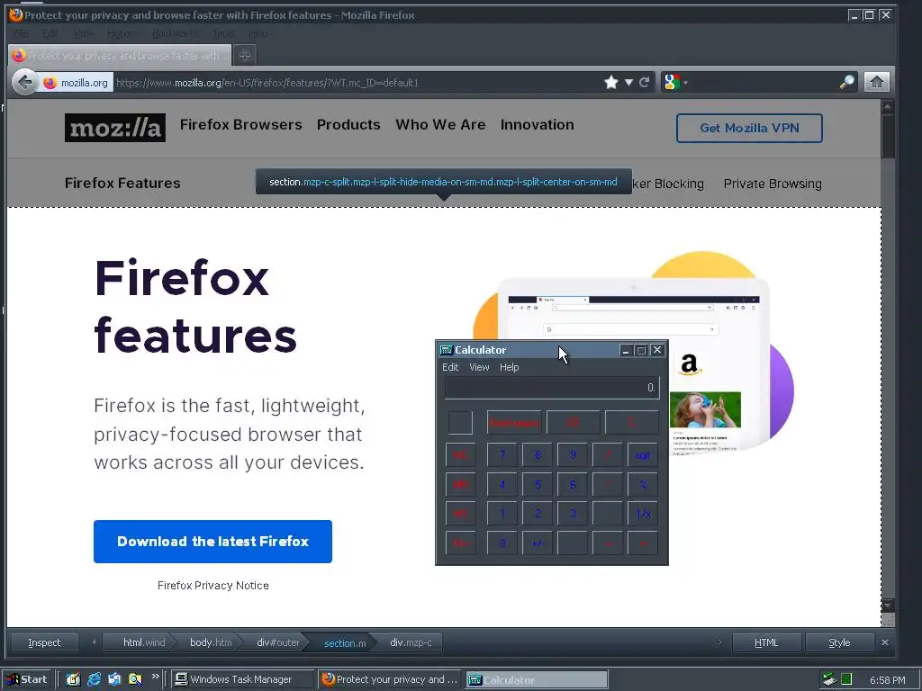Open the Firefox History menu
The image size is (922, 691).
tap(120, 33)
